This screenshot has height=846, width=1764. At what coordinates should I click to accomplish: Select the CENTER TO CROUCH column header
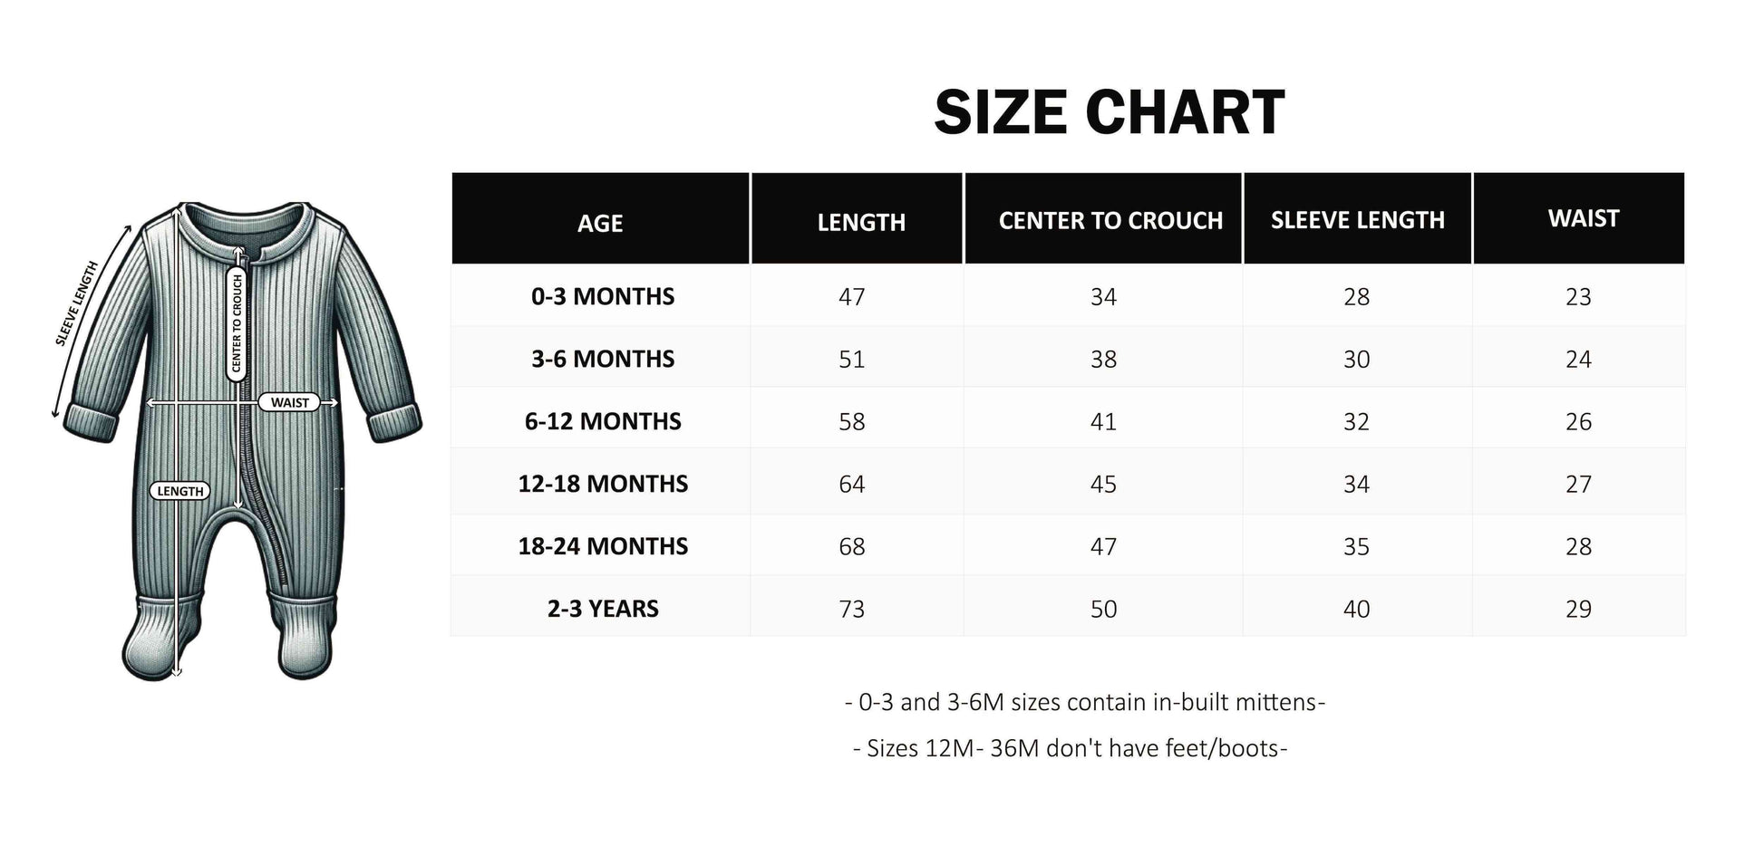(1110, 220)
